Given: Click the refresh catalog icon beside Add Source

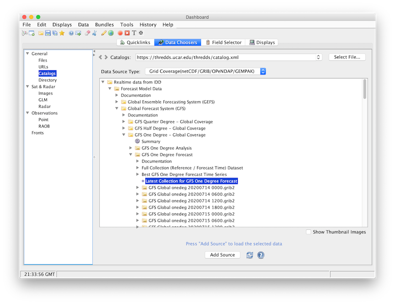Looking at the screenshot, I should pos(250,255).
